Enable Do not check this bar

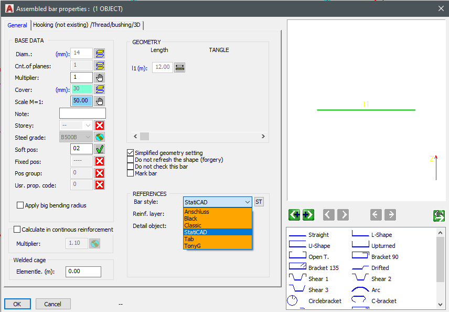tap(130, 167)
